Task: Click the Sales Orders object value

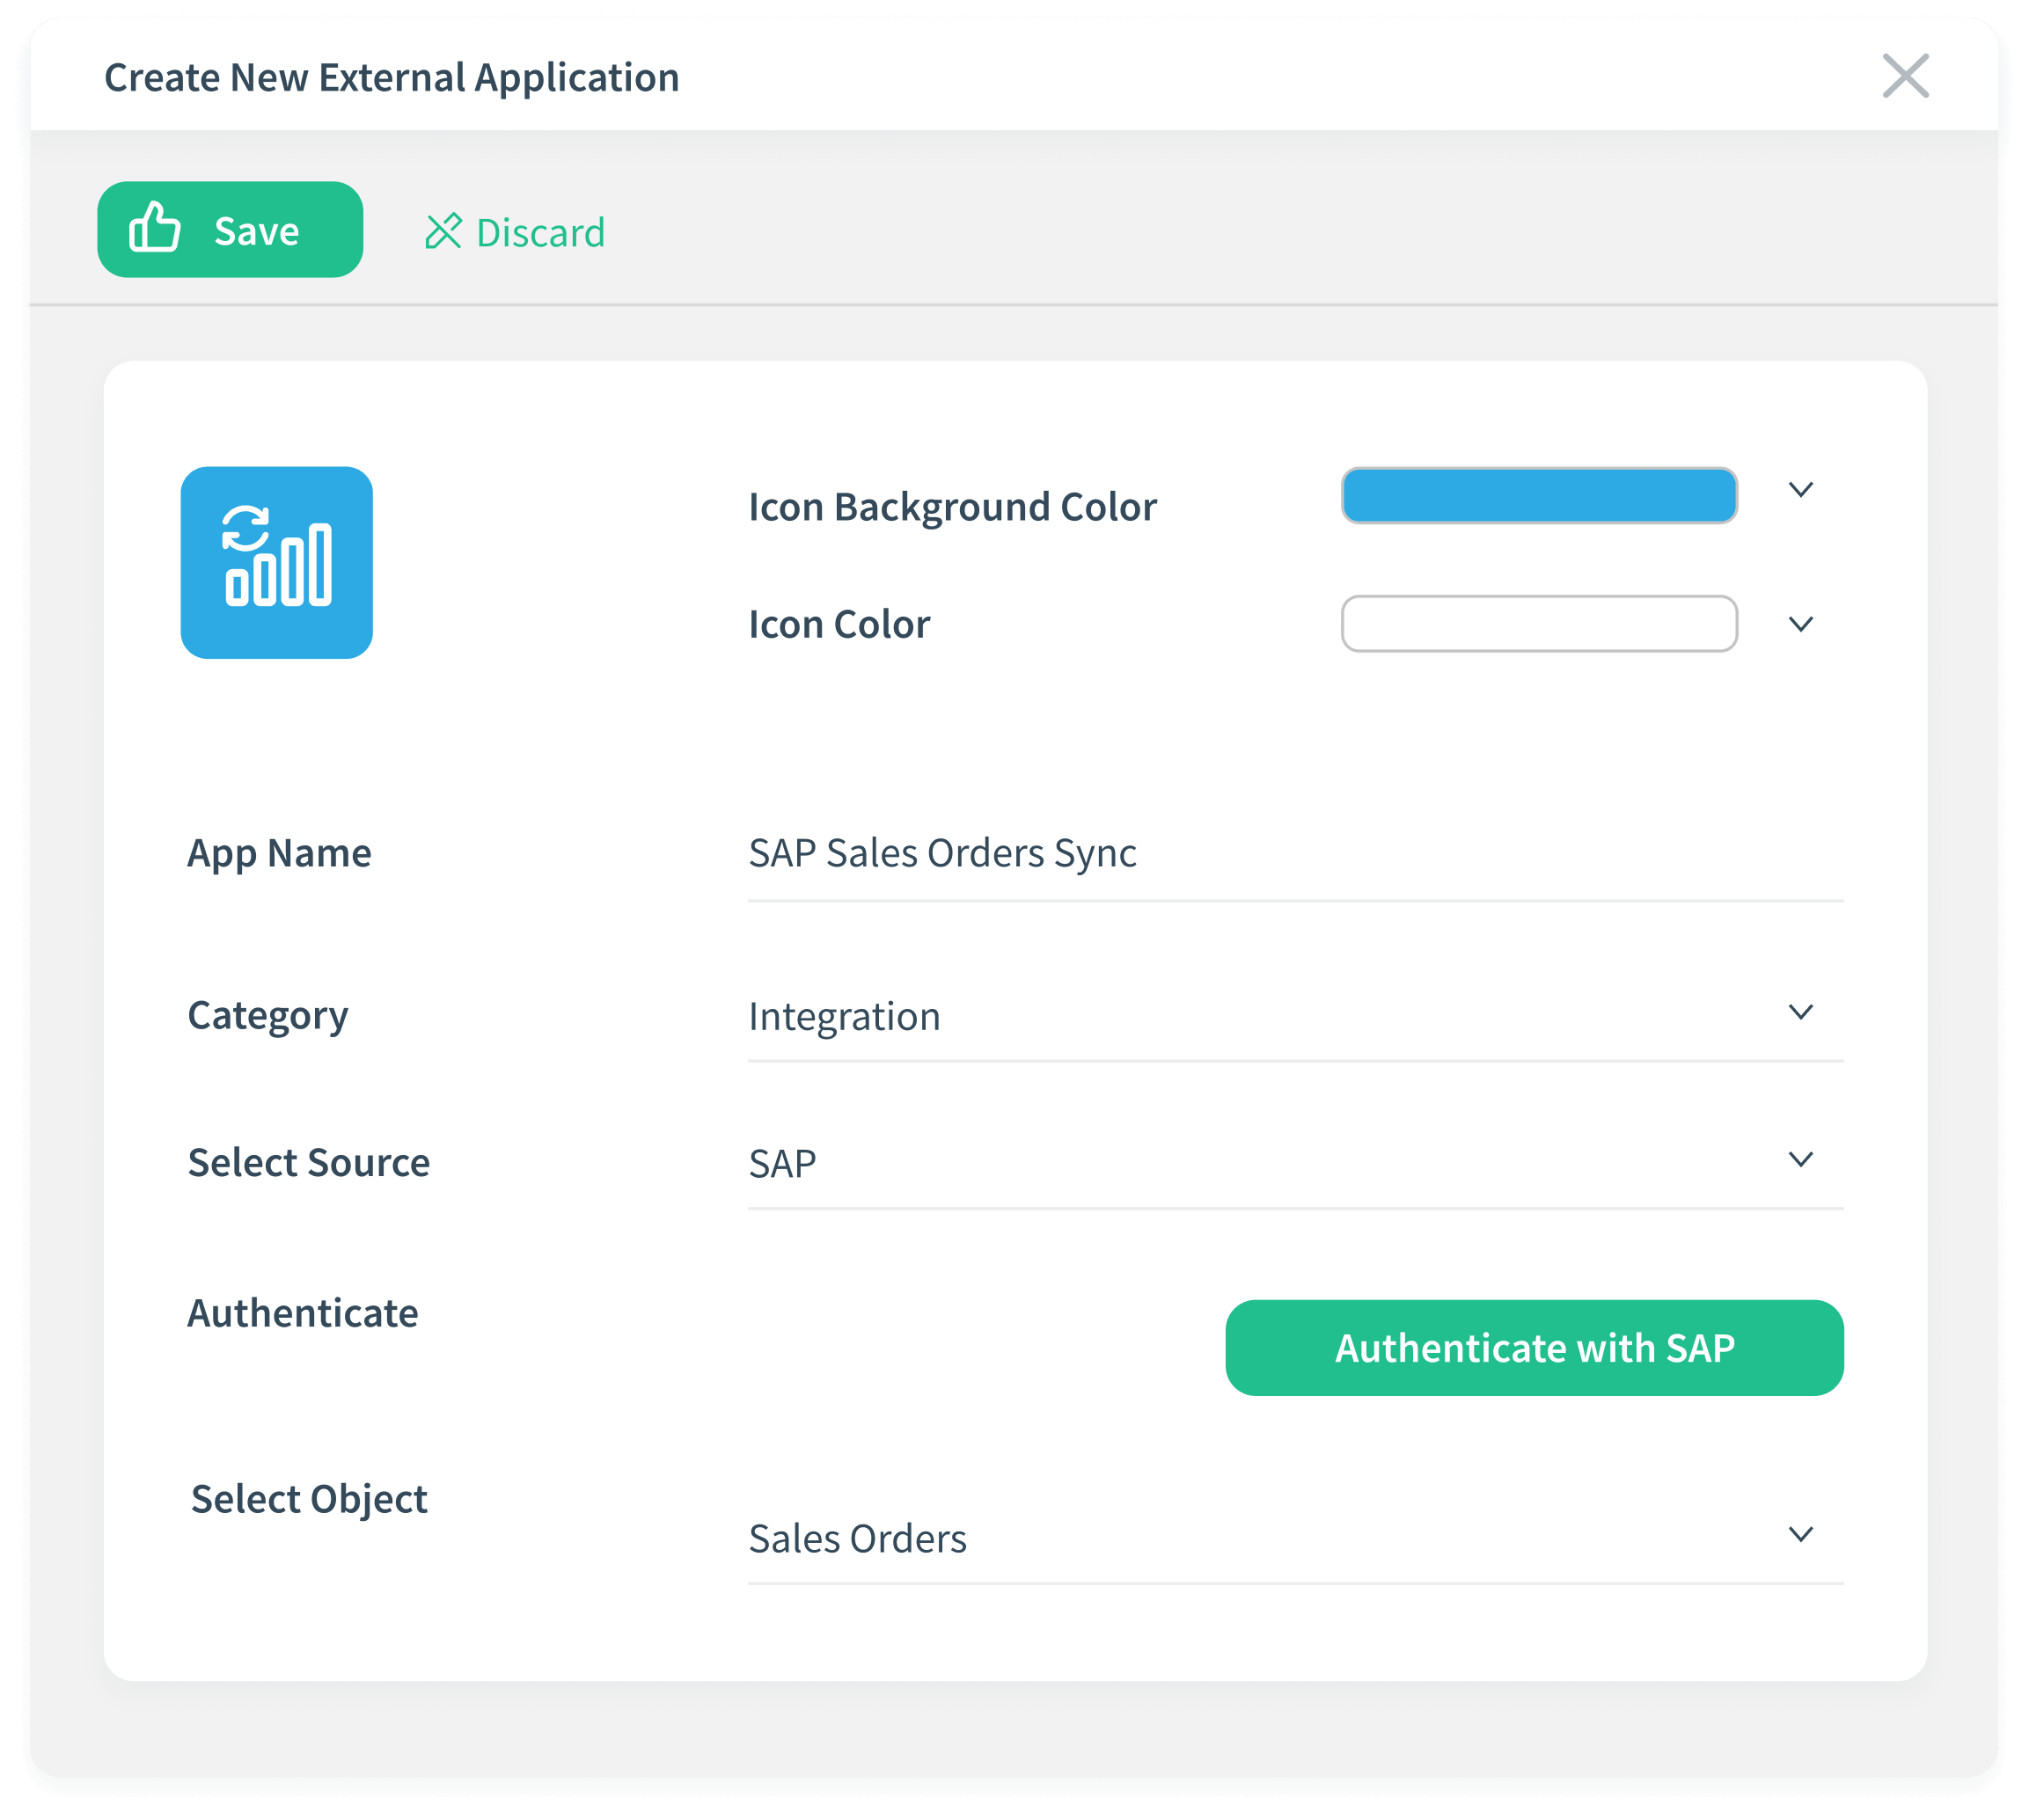Action: 857,1539
